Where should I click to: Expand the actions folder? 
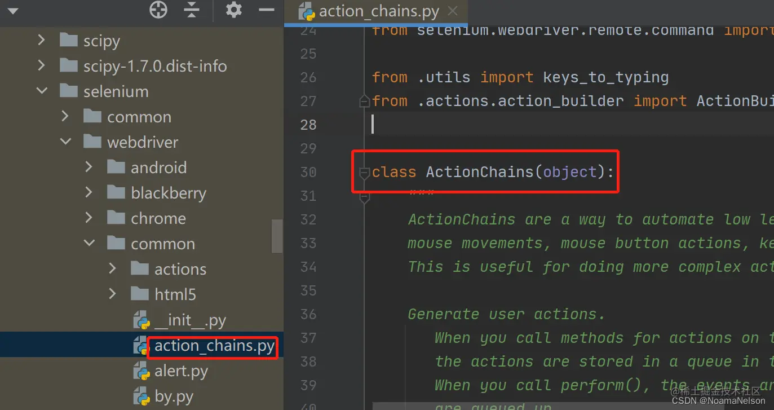click(x=112, y=268)
